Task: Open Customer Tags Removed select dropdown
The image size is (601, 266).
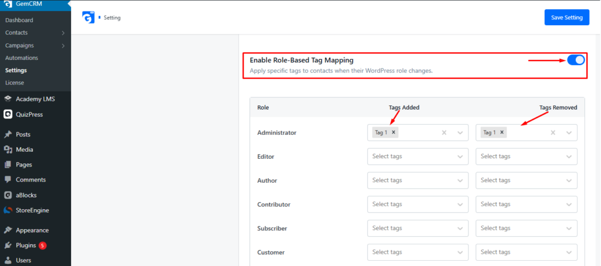Action: point(526,252)
